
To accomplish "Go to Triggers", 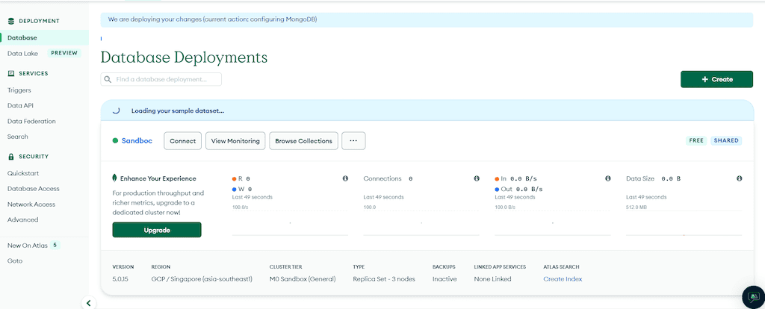I will (x=19, y=90).
